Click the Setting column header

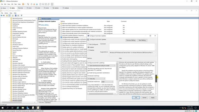pos(62,21)
